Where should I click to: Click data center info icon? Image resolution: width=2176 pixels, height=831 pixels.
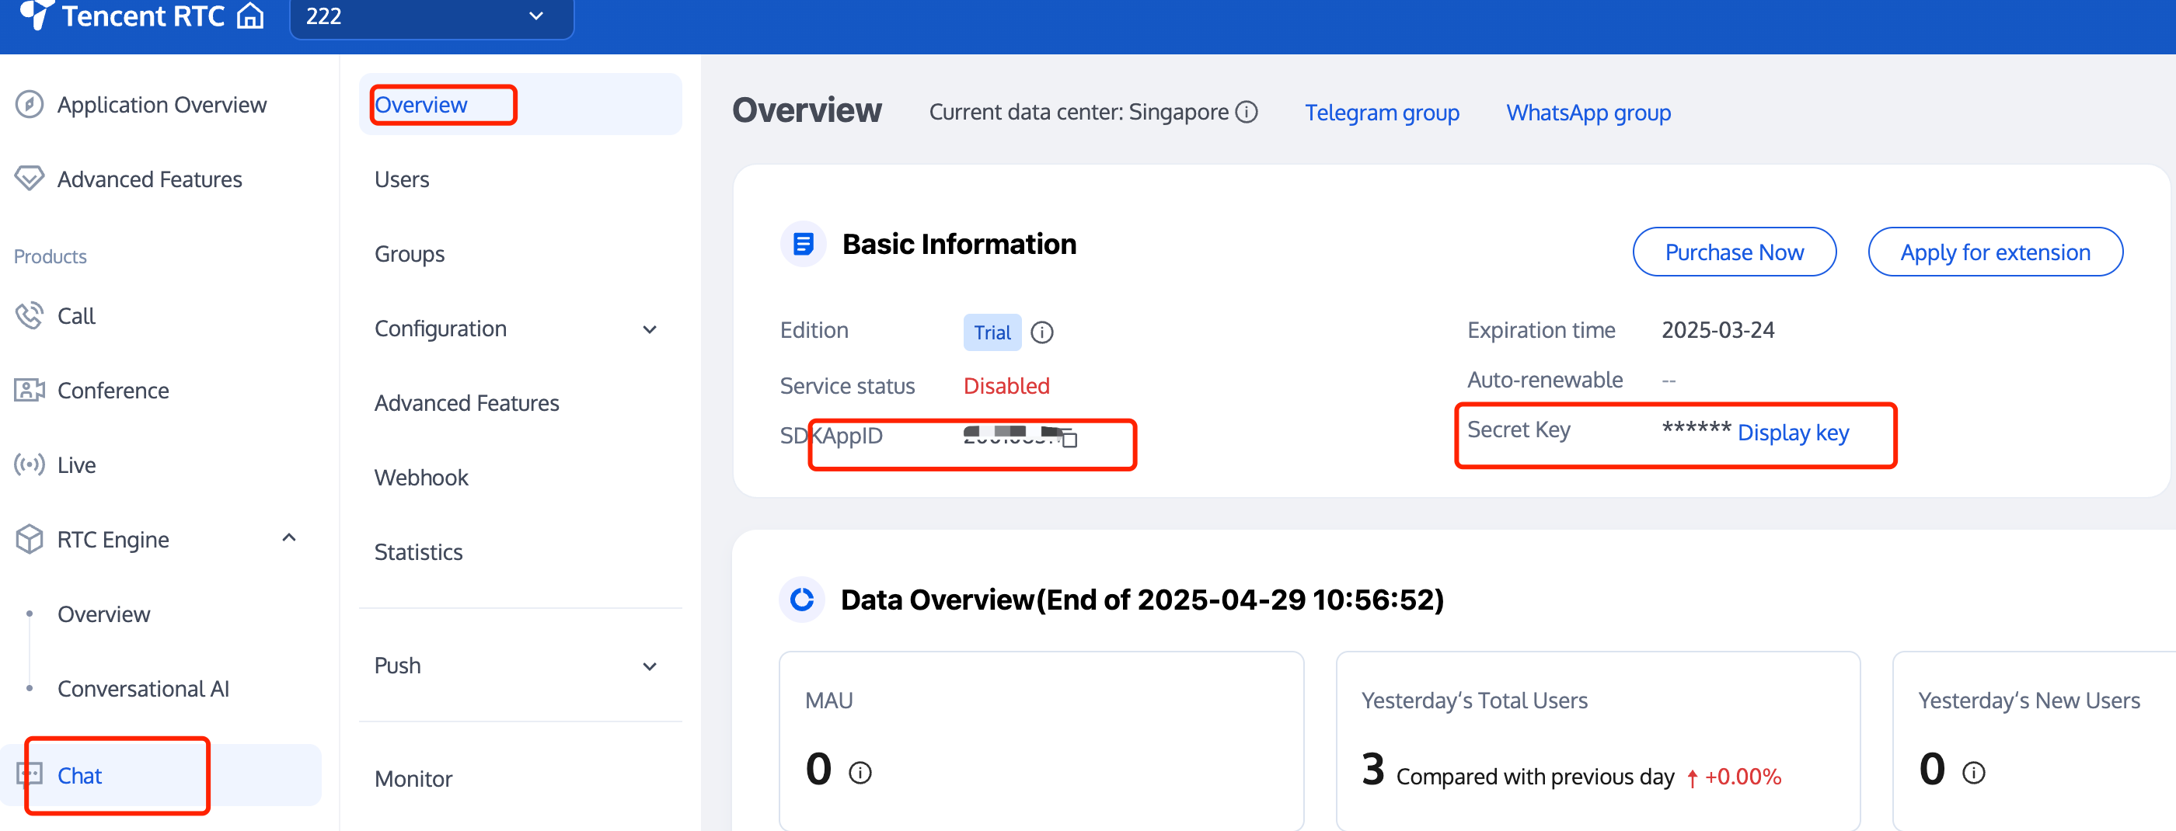click(x=1246, y=112)
